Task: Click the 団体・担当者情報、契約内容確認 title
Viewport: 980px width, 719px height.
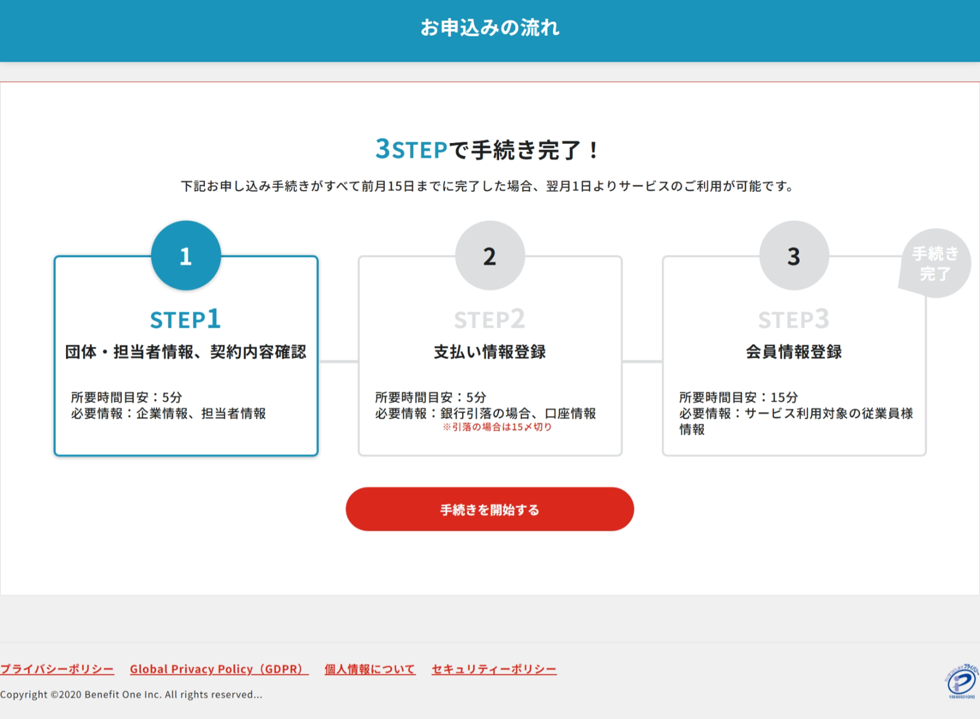Action: click(x=186, y=352)
